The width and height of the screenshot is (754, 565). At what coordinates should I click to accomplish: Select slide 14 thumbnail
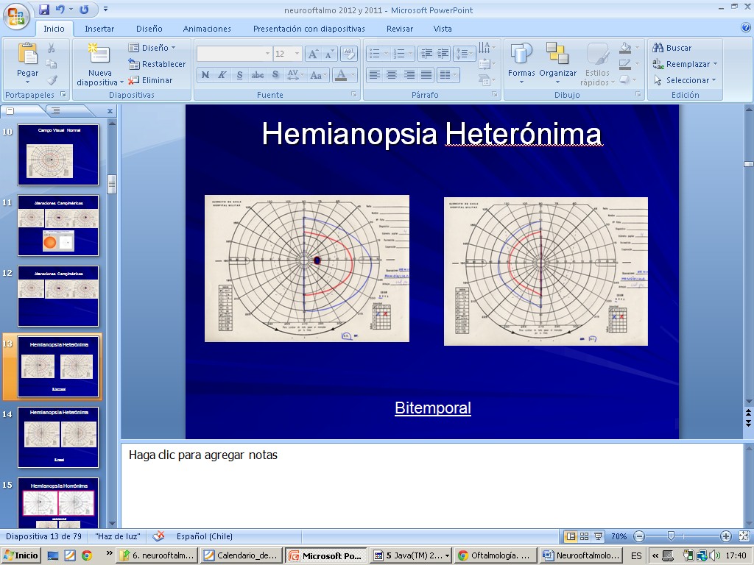(58, 438)
